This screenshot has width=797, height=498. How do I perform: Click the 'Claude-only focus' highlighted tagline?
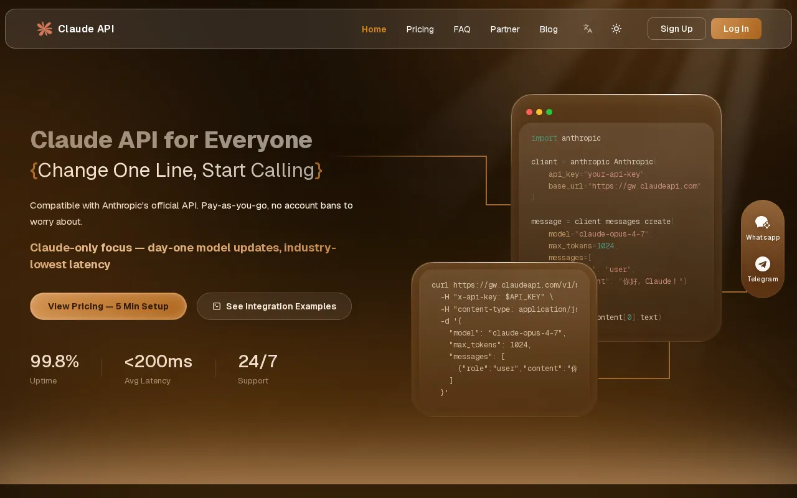click(x=183, y=256)
